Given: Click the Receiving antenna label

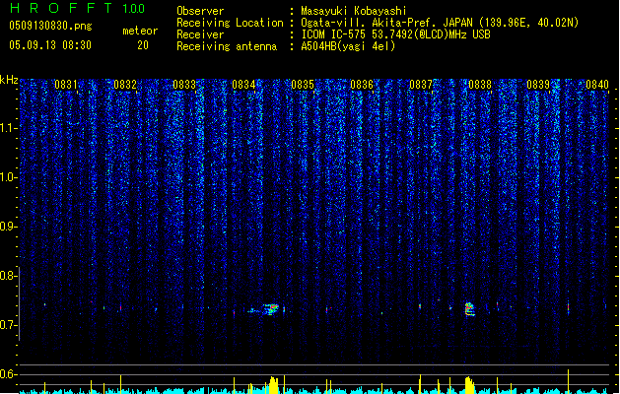Looking at the screenshot, I should [x=227, y=46].
